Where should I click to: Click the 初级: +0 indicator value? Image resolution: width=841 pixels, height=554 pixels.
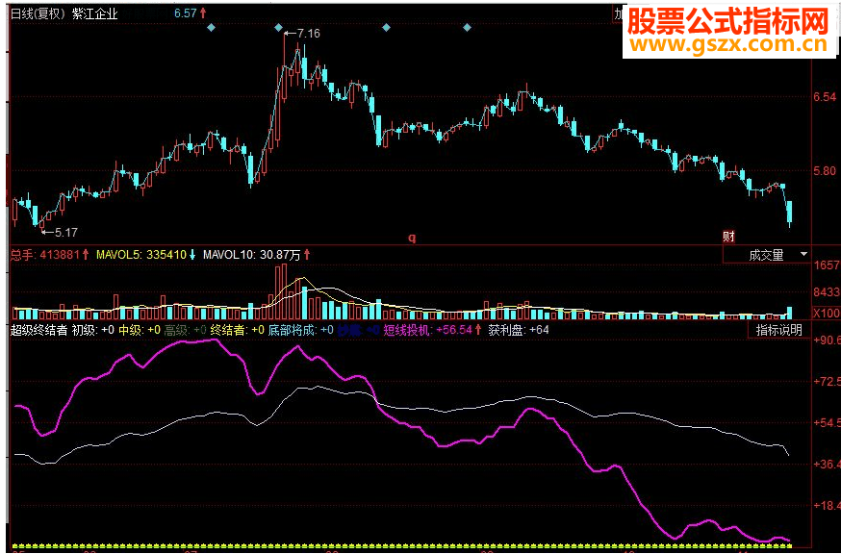pyautogui.click(x=92, y=330)
